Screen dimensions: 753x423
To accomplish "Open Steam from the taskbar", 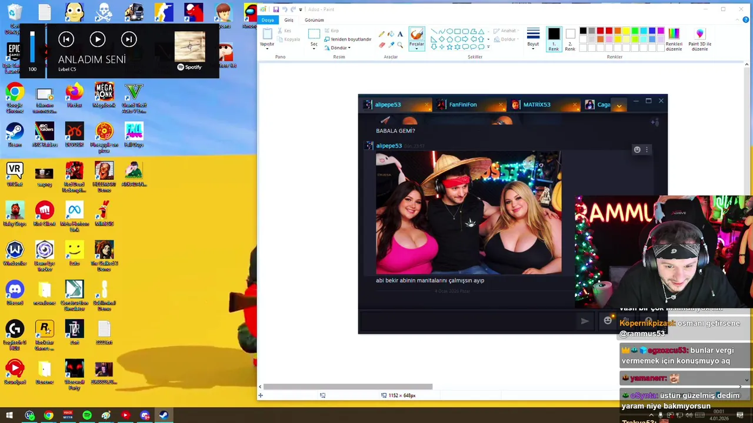I will click(164, 415).
